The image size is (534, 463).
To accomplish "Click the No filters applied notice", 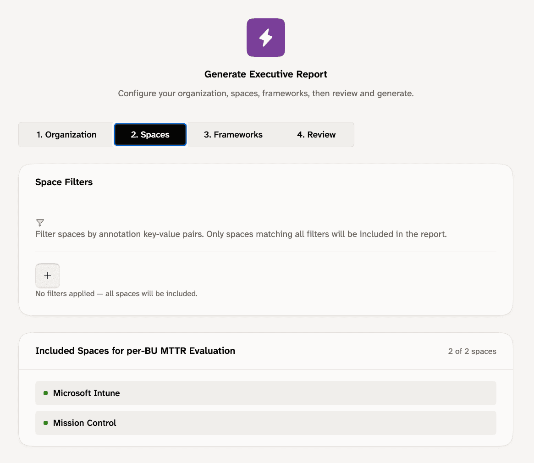I will 116,294.
